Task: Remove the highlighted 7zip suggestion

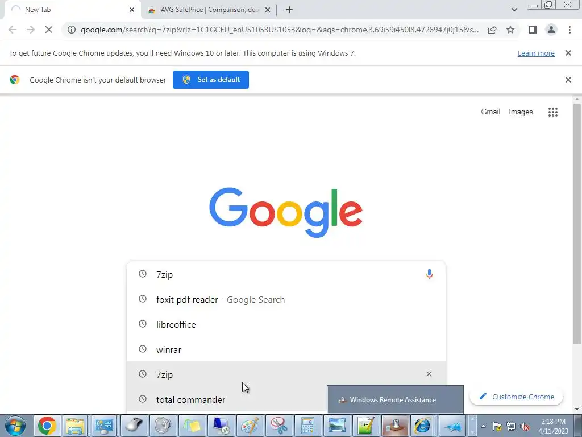Action: (429, 374)
